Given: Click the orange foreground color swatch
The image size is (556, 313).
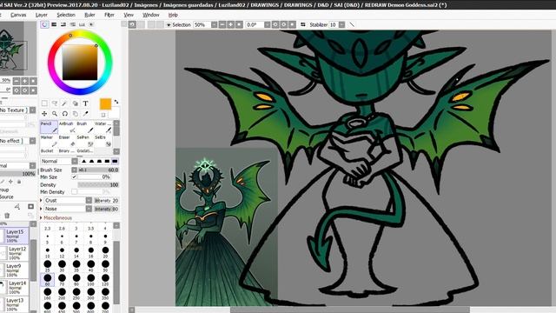Looking at the screenshot, I should 105,104.
